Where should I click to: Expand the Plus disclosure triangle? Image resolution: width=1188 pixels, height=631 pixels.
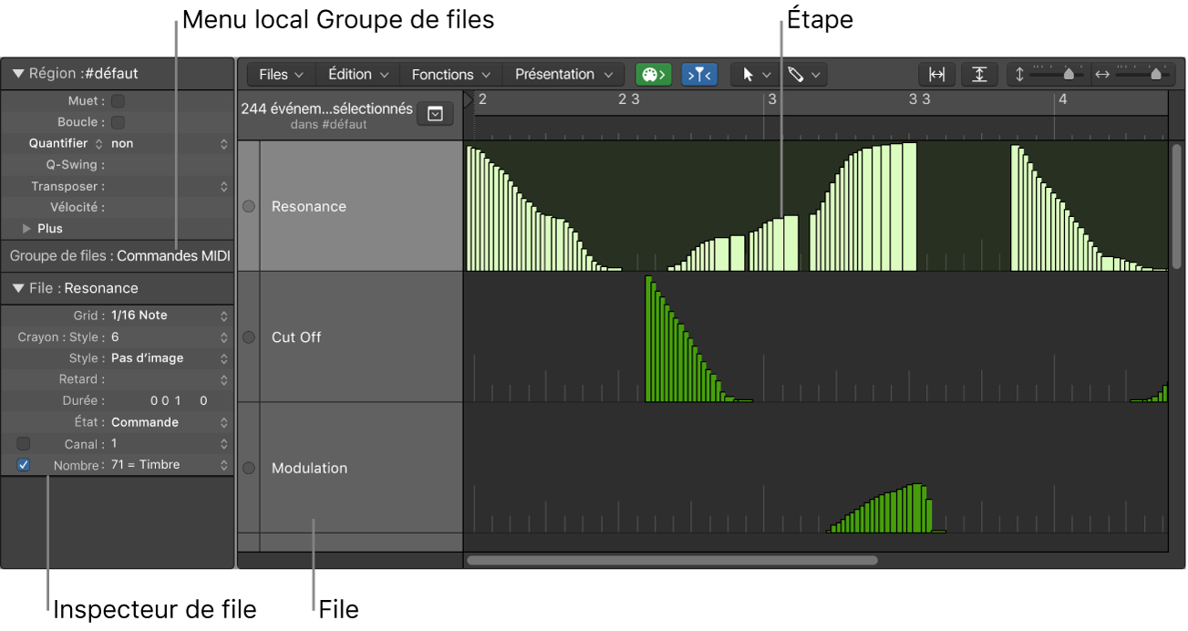(x=27, y=229)
